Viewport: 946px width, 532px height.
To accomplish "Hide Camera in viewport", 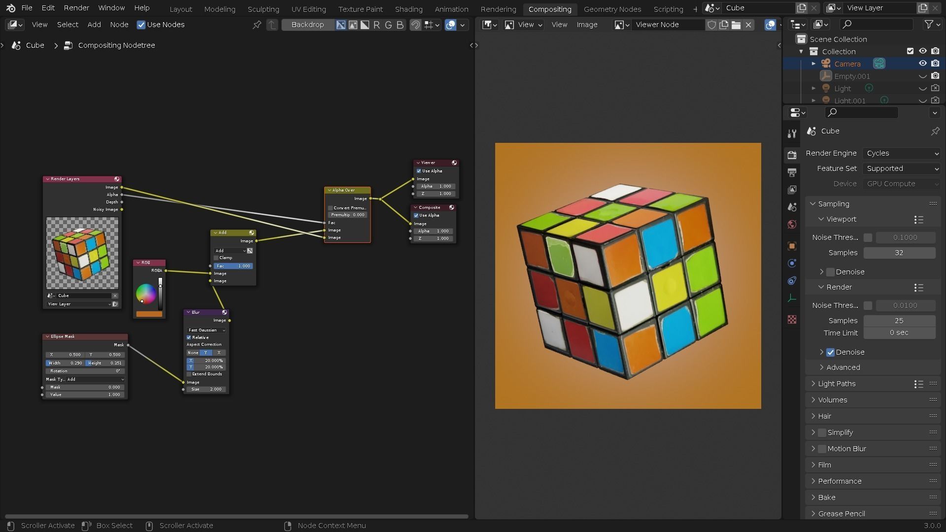I will point(922,64).
